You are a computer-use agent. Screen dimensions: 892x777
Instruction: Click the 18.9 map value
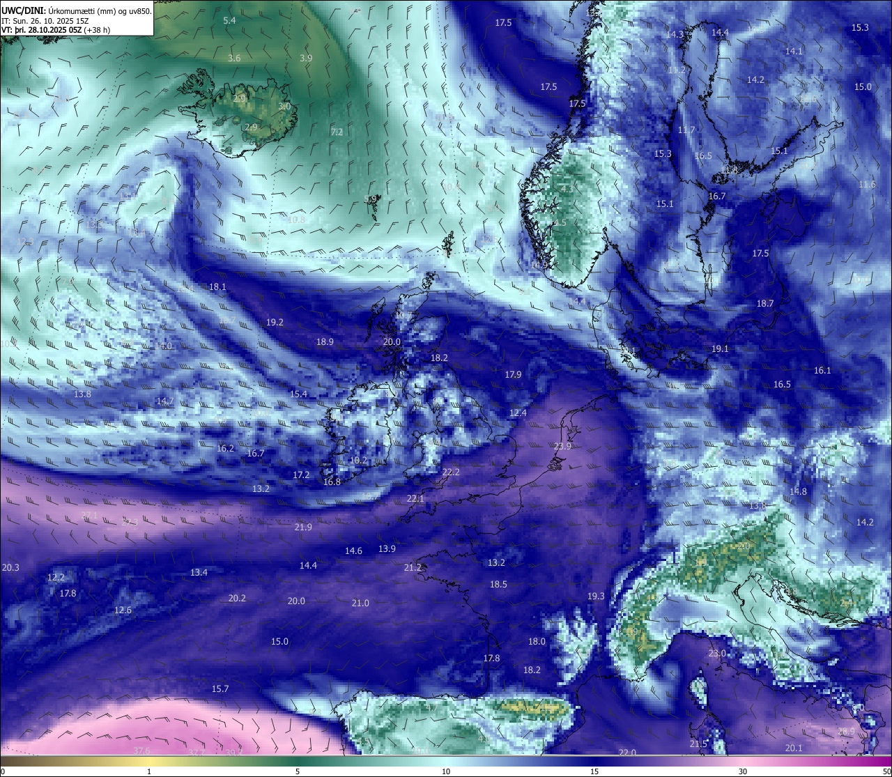click(x=325, y=342)
